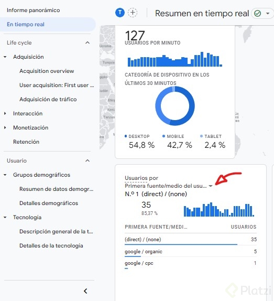
Task: Click the MOBILE legend dot
Action: click(x=163, y=136)
